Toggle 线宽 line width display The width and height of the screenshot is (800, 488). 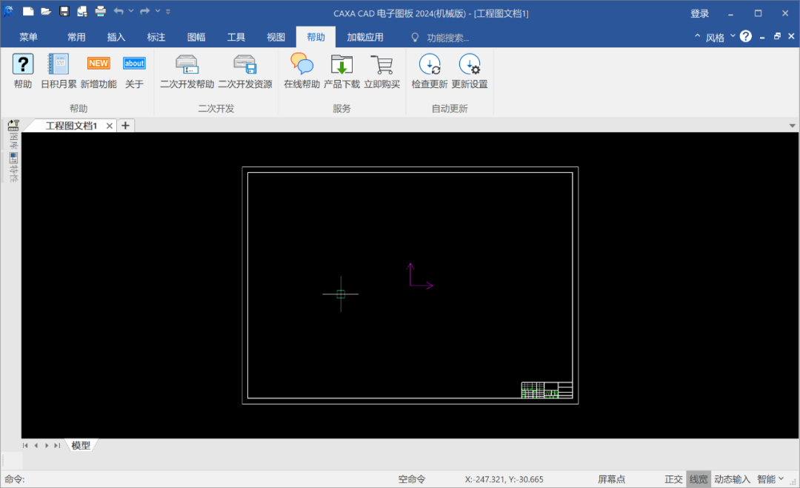coord(699,479)
